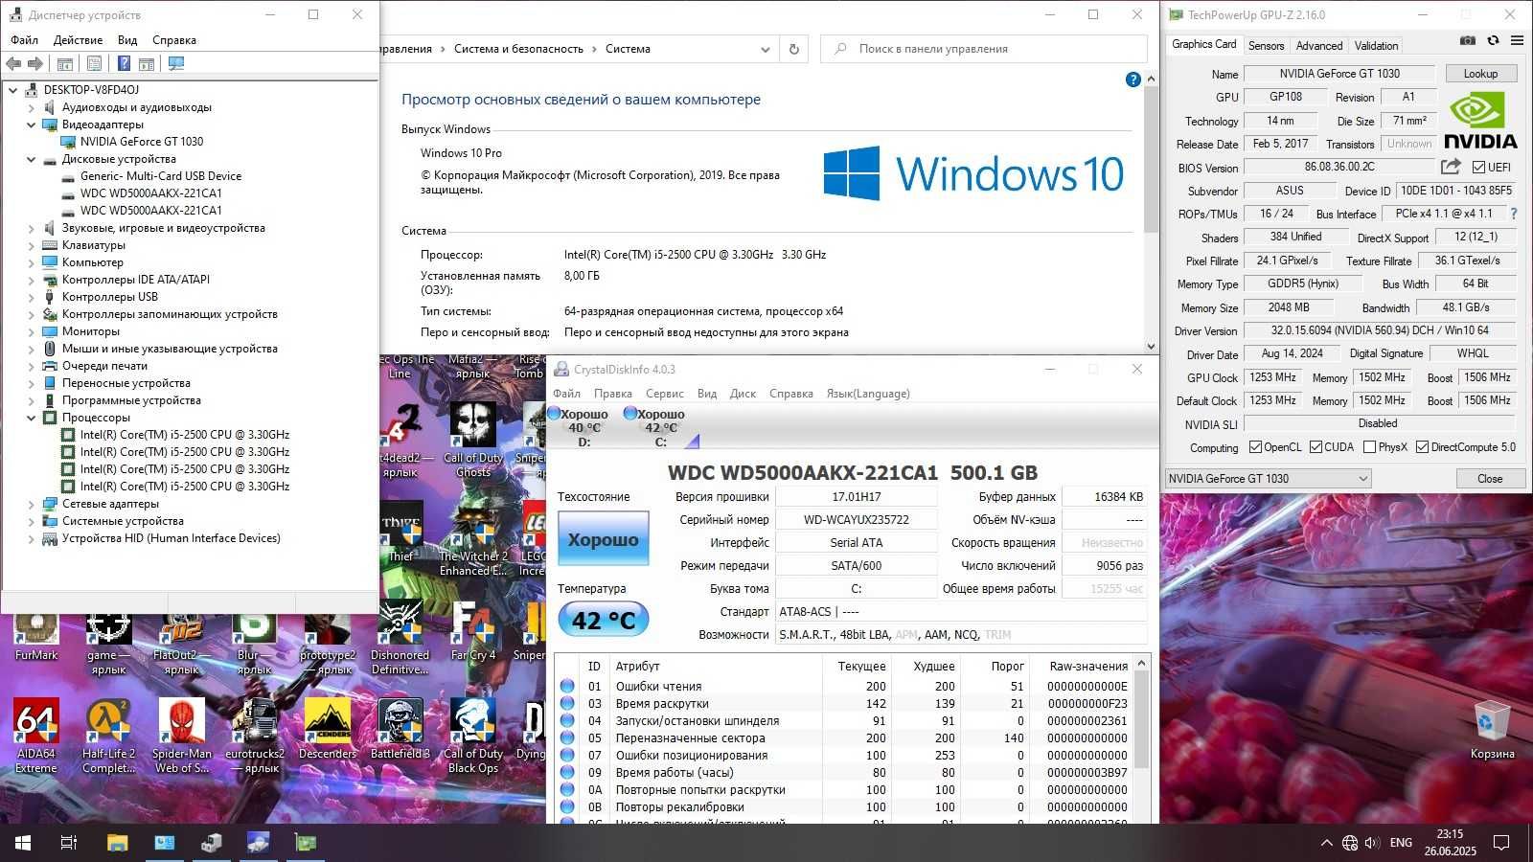This screenshot has height=862, width=1533.
Task: Click the refresh button in Control Panel address bar
Action: (x=793, y=49)
